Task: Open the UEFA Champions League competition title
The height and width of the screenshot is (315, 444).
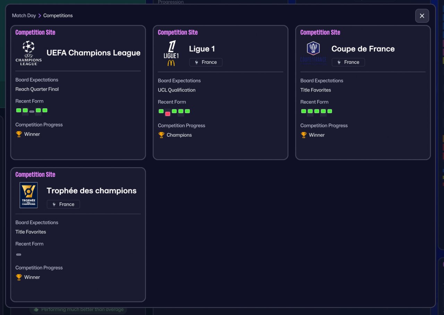Action: pos(94,53)
